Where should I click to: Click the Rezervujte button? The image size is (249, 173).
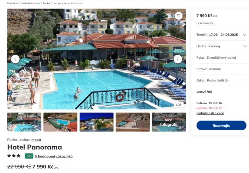pos(221,125)
